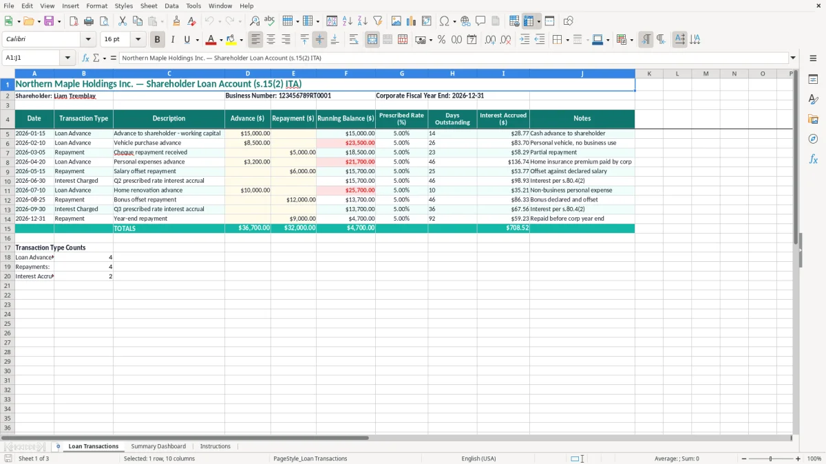Image resolution: width=826 pixels, height=464 pixels.
Task: Click the add new sheet button
Action: pos(58,446)
